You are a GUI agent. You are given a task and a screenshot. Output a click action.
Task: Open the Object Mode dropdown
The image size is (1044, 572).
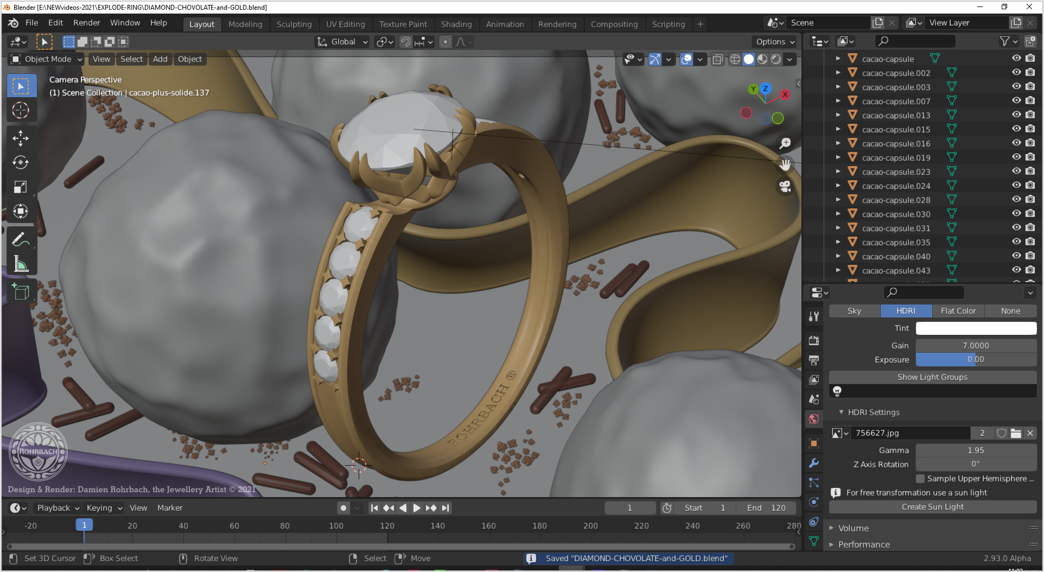tap(47, 59)
